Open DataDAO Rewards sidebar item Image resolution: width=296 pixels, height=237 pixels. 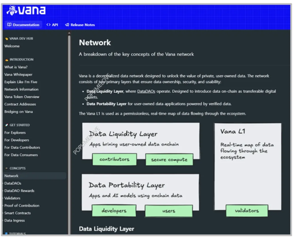(x=19, y=191)
